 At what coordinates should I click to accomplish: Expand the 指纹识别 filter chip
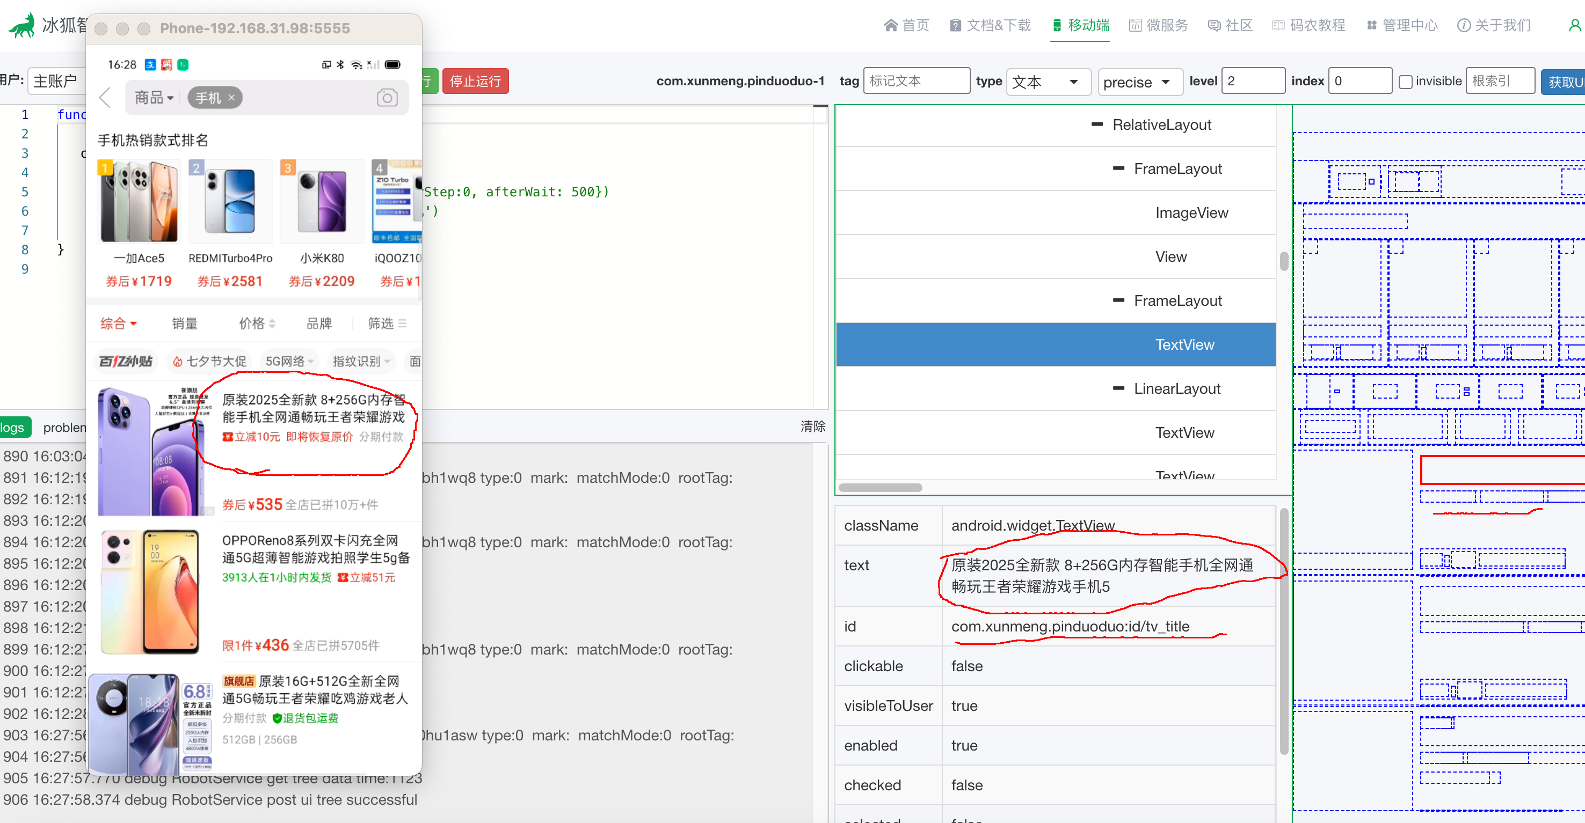[361, 362]
